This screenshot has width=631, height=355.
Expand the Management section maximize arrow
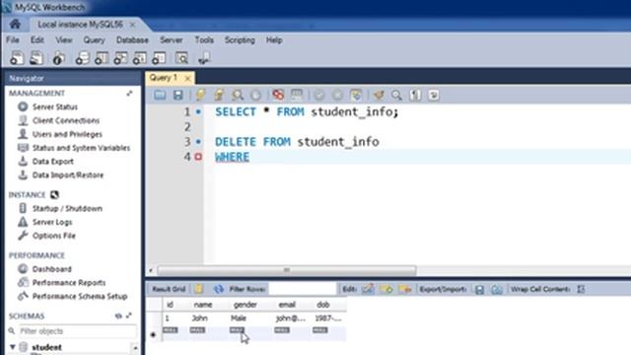[129, 94]
